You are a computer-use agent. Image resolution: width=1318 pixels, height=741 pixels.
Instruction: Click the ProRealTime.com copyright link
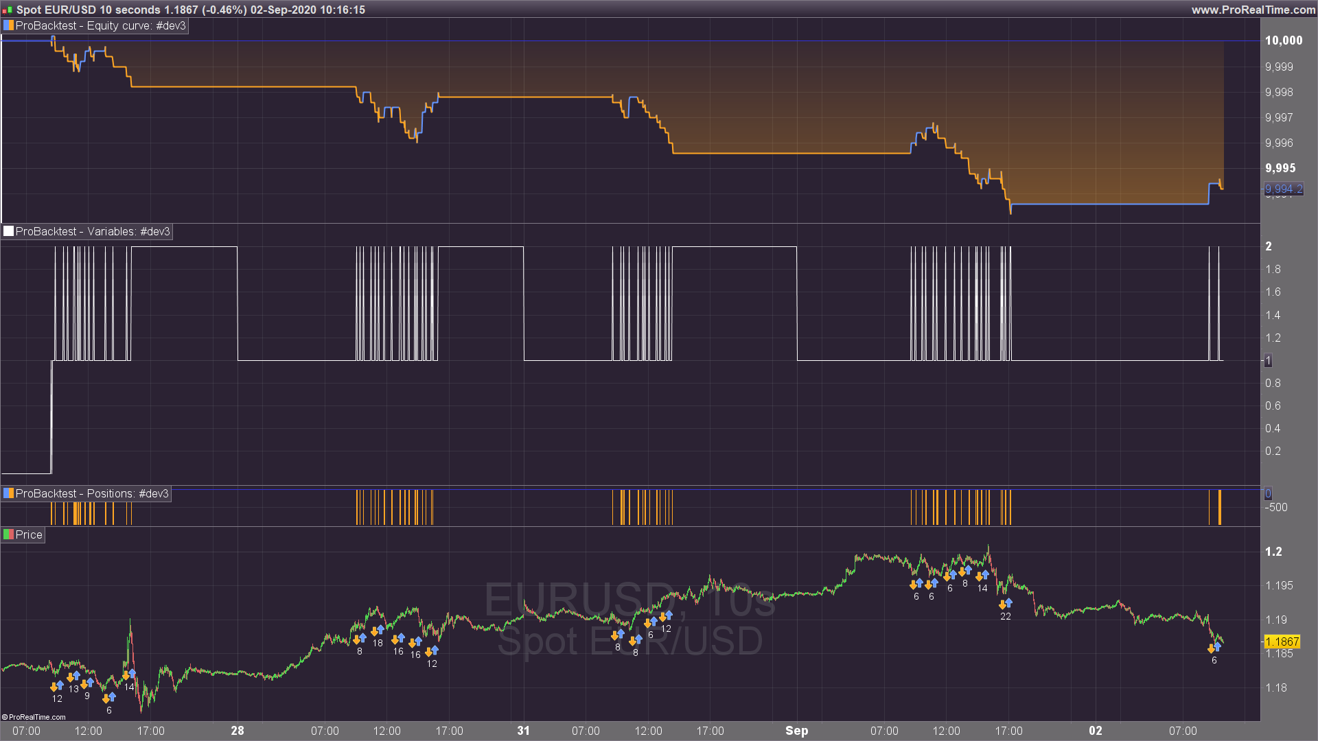(34, 717)
